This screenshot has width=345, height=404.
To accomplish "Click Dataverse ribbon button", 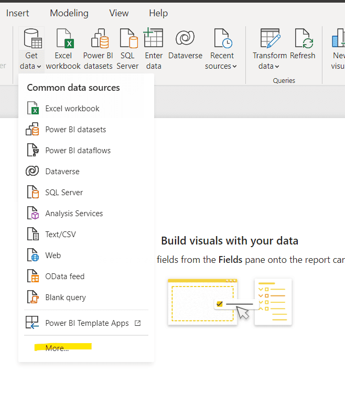I will (185, 44).
